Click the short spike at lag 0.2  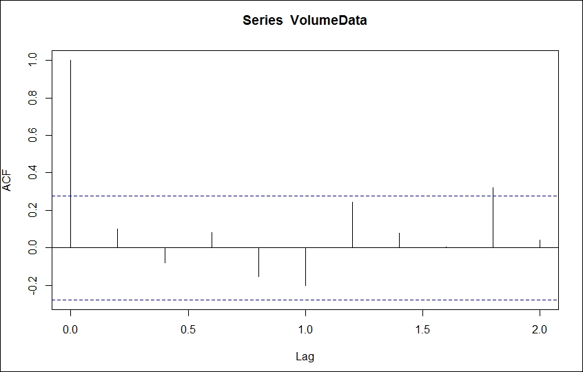[117, 238]
